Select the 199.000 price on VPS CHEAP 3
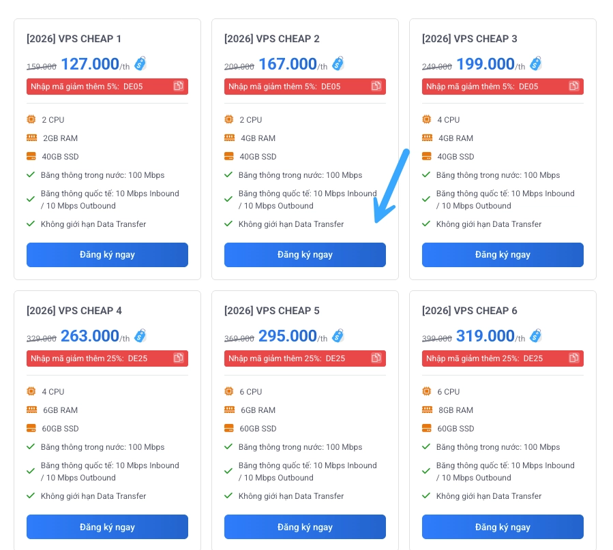The width and height of the screenshot is (613, 550). (485, 64)
